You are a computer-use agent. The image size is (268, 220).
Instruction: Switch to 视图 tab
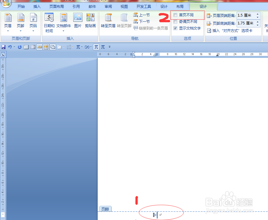click(124, 7)
